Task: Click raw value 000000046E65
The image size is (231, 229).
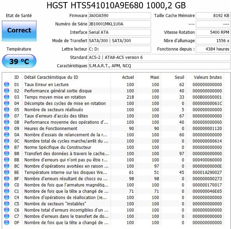Action: tap(207, 191)
